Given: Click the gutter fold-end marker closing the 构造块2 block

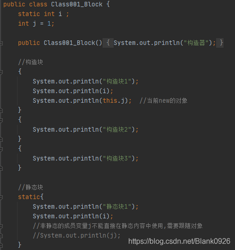Looking at the screenshot, I should (x=1, y=139).
